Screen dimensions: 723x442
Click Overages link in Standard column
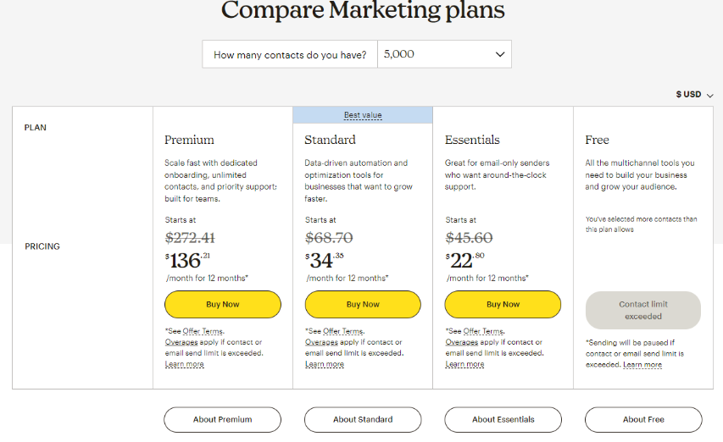tap(321, 342)
